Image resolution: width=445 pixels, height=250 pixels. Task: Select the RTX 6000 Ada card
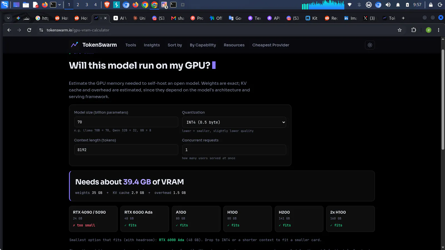click(x=145, y=219)
